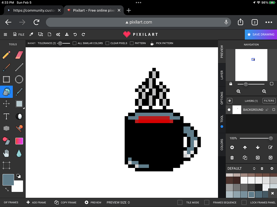The width and height of the screenshot is (277, 207).
Task: Swap the Default palette with the cycle icon
Action: (254, 168)
